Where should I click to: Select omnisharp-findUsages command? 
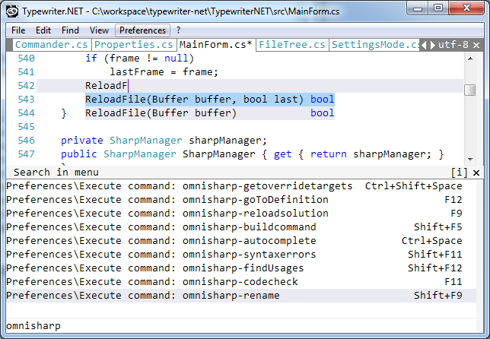[240, 268]
